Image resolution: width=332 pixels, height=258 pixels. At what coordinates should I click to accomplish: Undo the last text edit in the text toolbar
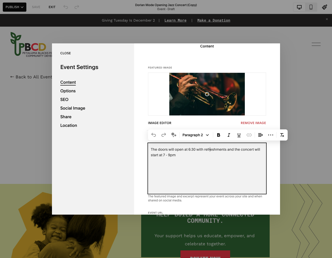(x=154, y=135)
